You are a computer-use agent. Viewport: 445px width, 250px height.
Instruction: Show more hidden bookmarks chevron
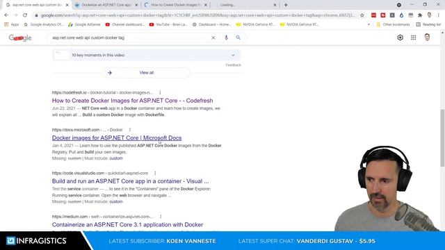coord(369,25)
